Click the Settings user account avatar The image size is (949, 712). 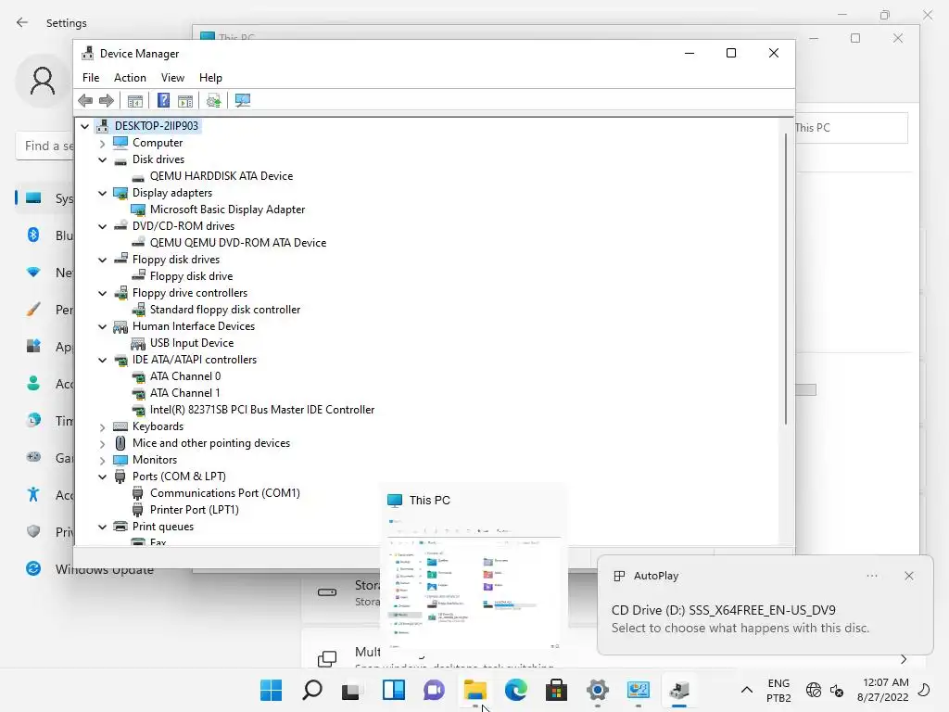click(43, 82)
